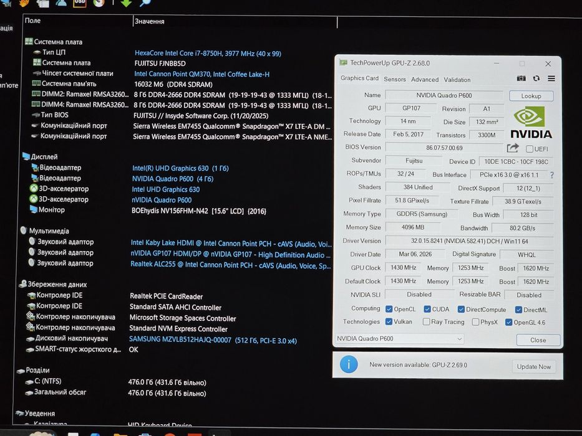
Task: Click the Системна пам'ять row icon
Action: coord(36,83)
